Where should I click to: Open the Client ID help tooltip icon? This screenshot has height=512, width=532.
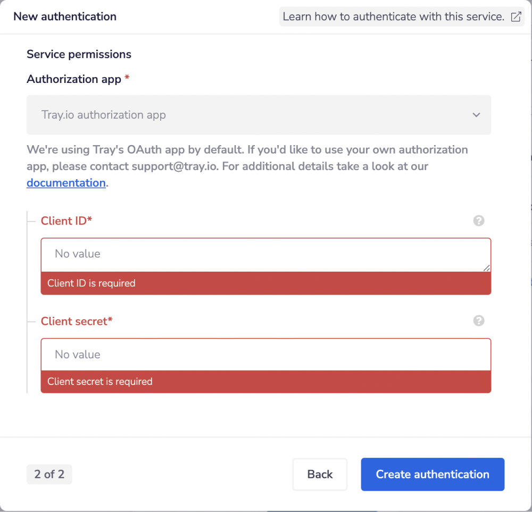478,221
